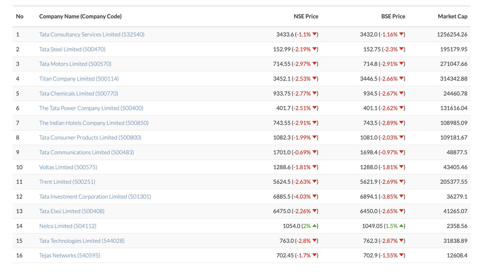
Task: Open Tata Investment Corporation Limited link
Action: 95,197
